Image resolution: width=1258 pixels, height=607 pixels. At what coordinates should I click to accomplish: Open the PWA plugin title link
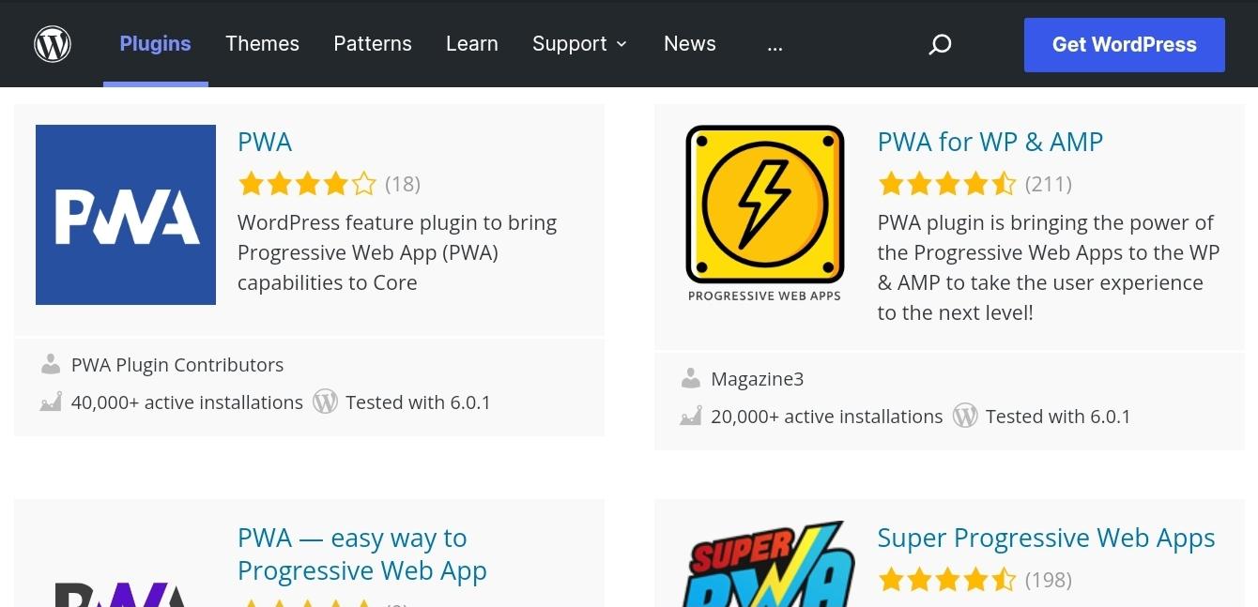tap(265, 142)
